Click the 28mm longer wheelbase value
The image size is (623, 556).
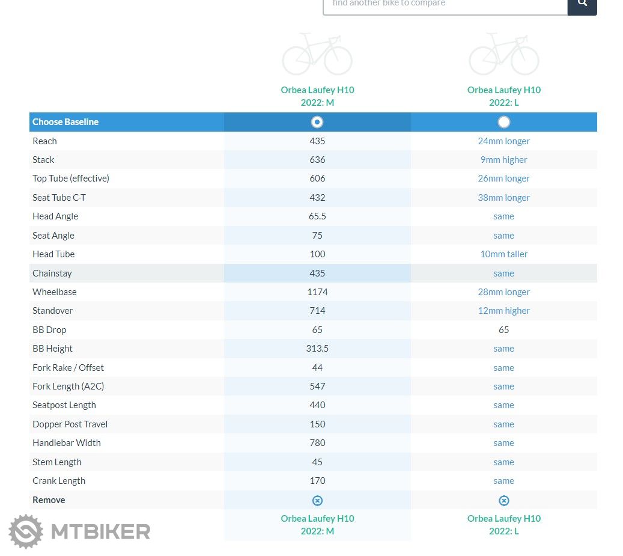[503, 292]
